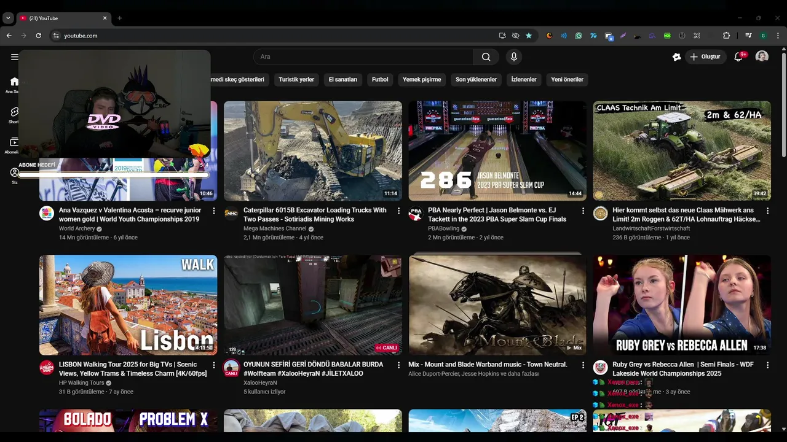Open PBABowling channel avatar
787x442 pixels.
tap(416, 214)
